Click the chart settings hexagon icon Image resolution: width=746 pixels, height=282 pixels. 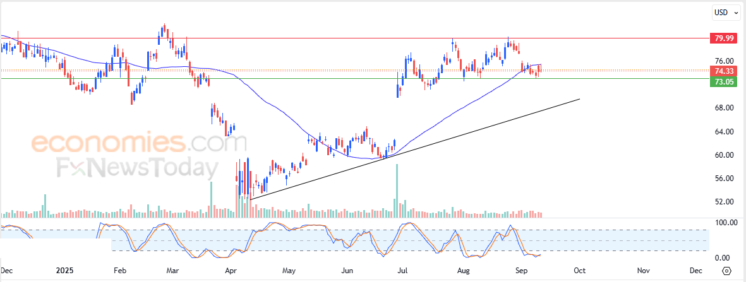click(726, 271)
